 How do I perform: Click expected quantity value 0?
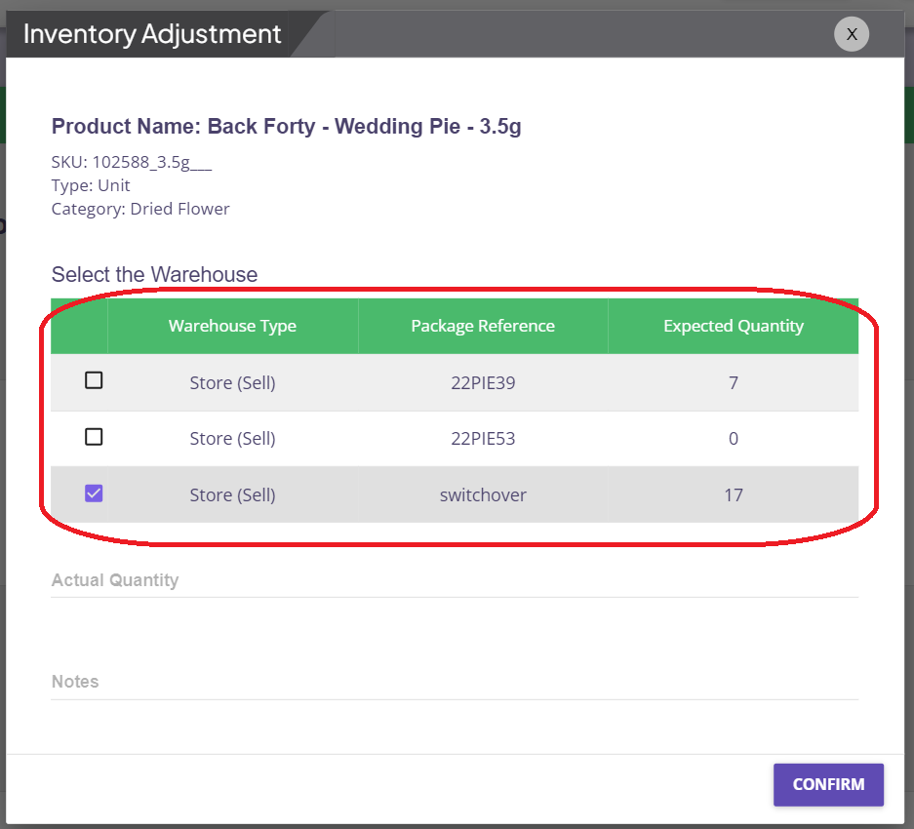click(x=734, y=439)
